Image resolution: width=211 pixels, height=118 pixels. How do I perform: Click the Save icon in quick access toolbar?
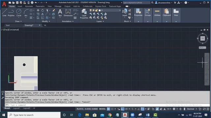[17, 3]
